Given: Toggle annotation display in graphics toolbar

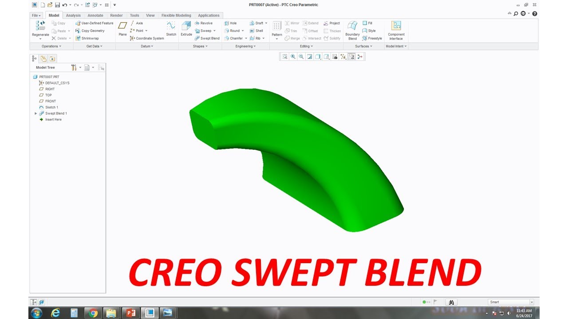Looking at the screenshot, I should coord(351,56).
